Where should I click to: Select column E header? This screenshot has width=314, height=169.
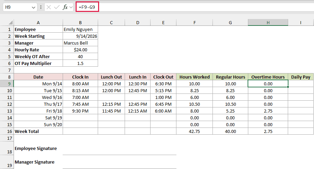point(163,22)
